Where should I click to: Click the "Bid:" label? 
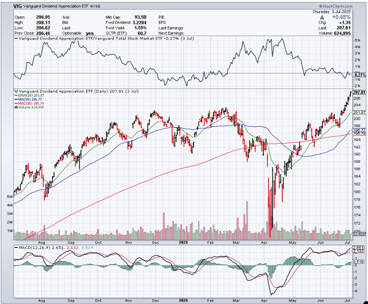65,22
